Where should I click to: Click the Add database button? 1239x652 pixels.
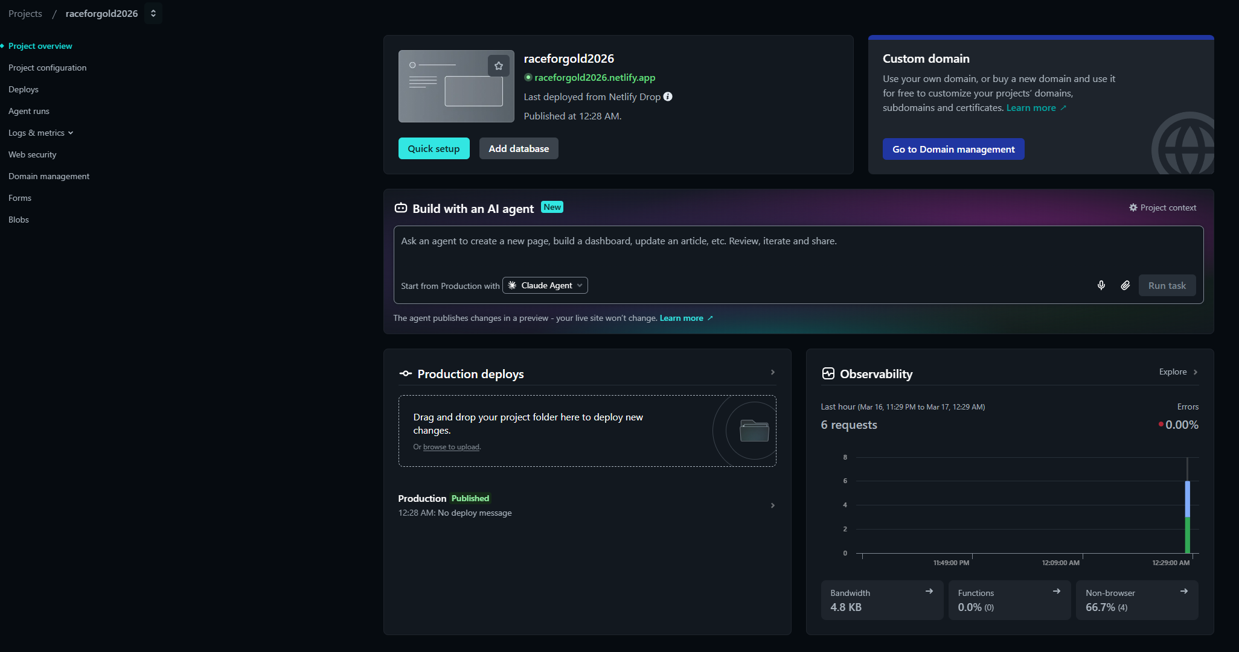pos(519,148)
